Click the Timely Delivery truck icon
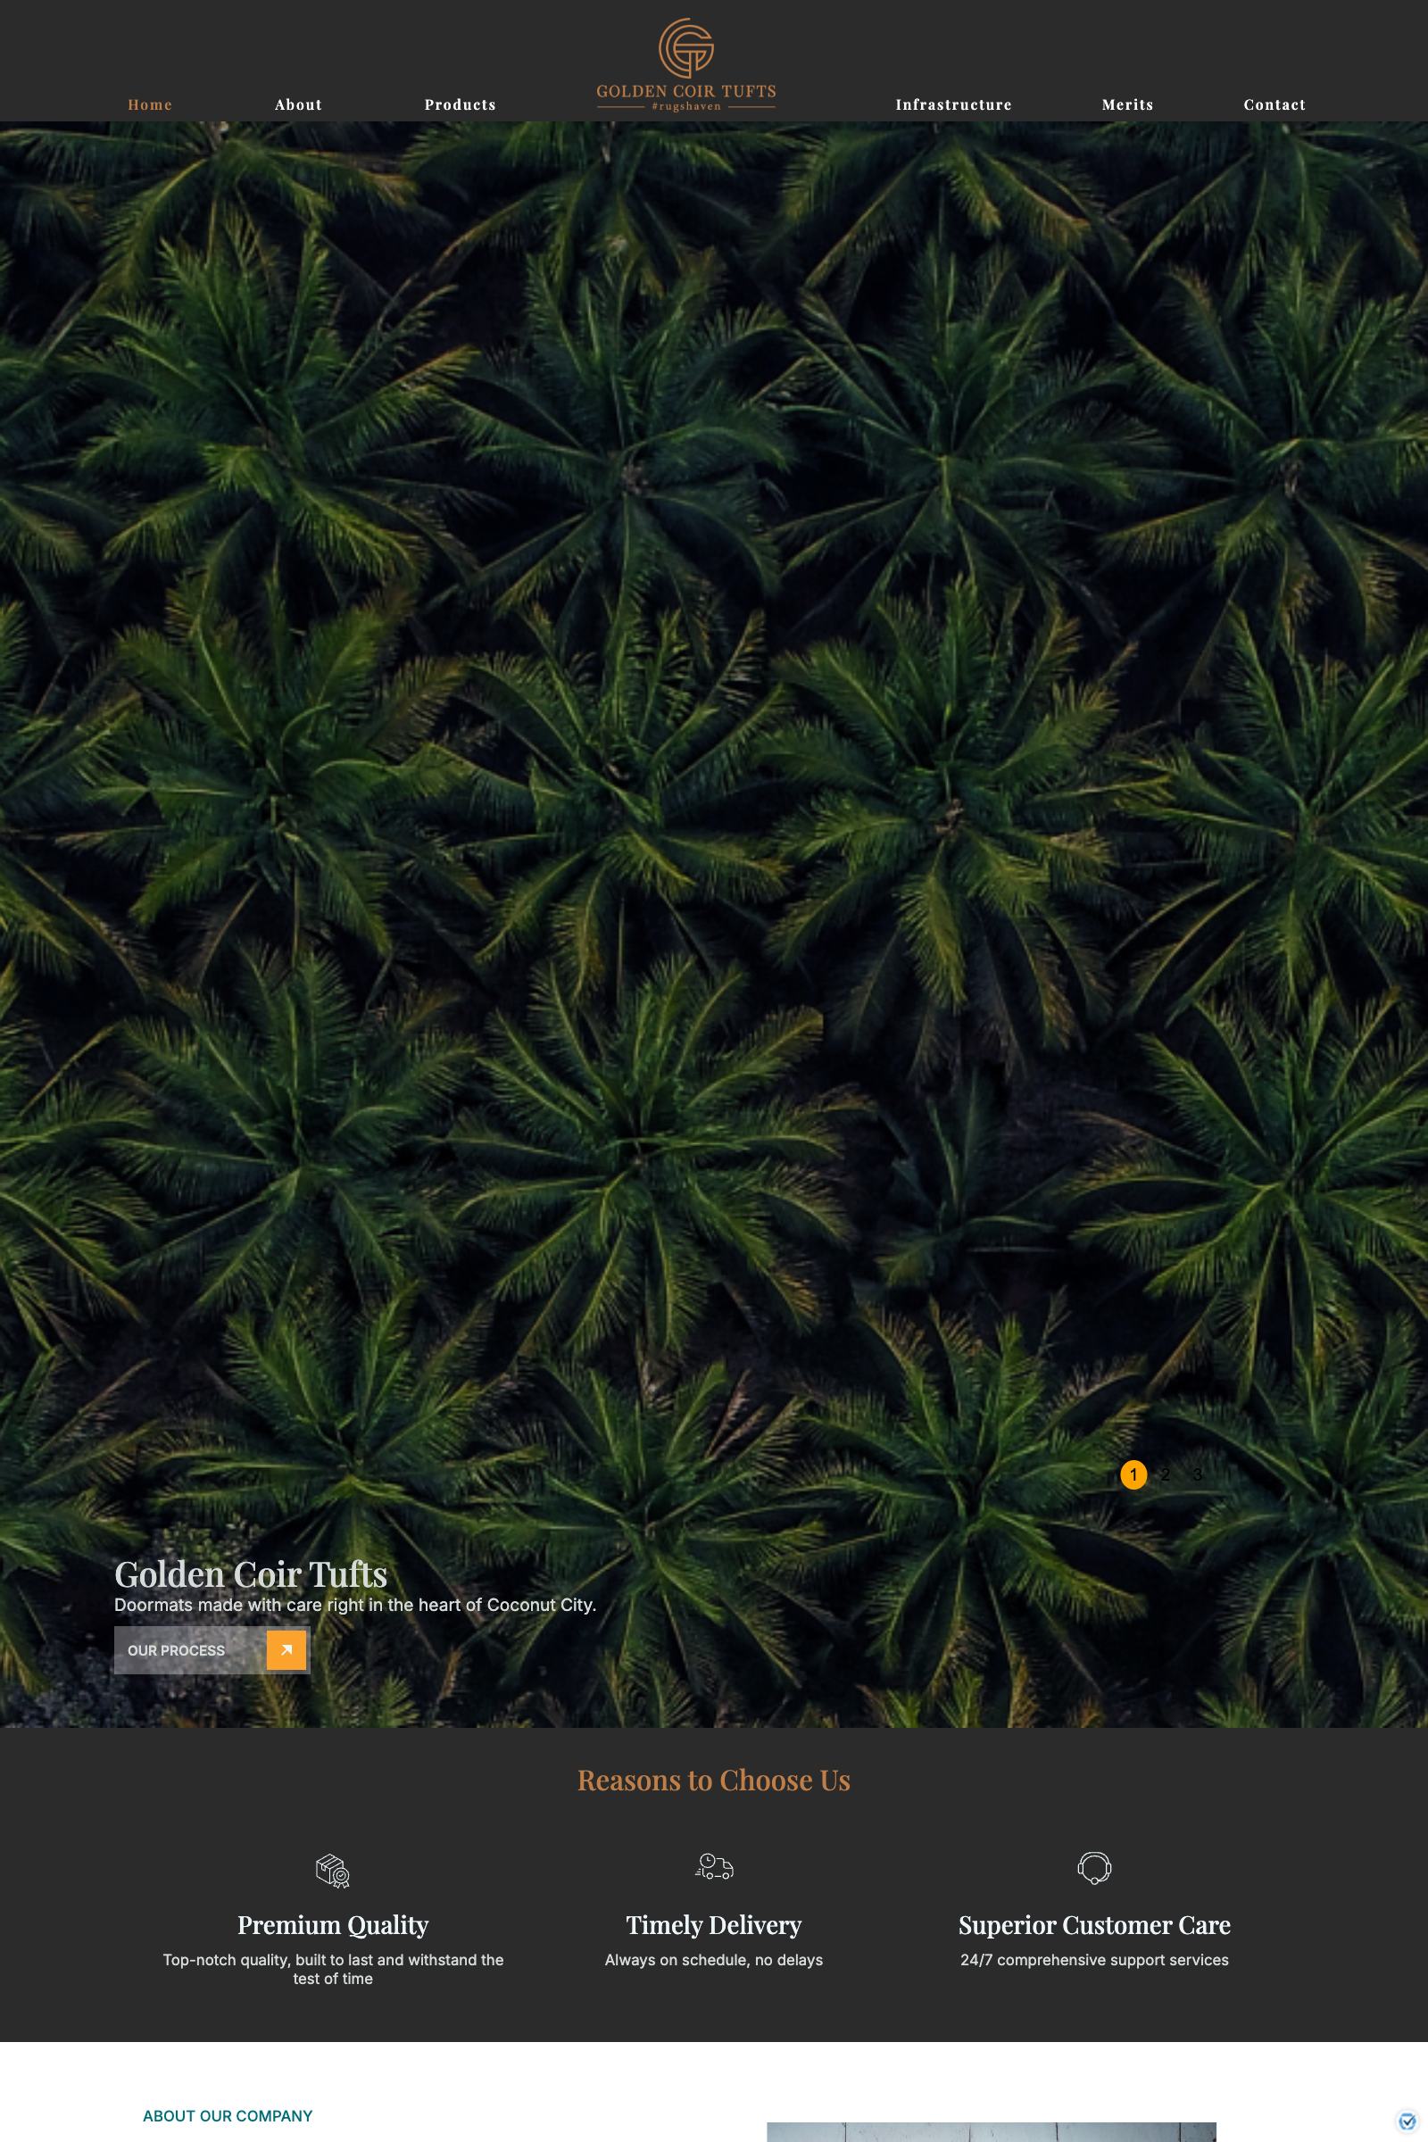Viewport: 1428px width, 2142px height. [x=714, y=1866]
